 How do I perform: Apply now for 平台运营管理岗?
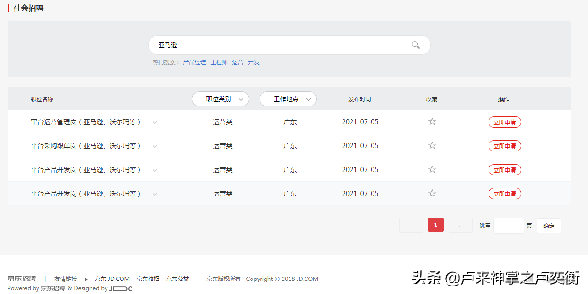pyautogui.click(x=505, y=122)
